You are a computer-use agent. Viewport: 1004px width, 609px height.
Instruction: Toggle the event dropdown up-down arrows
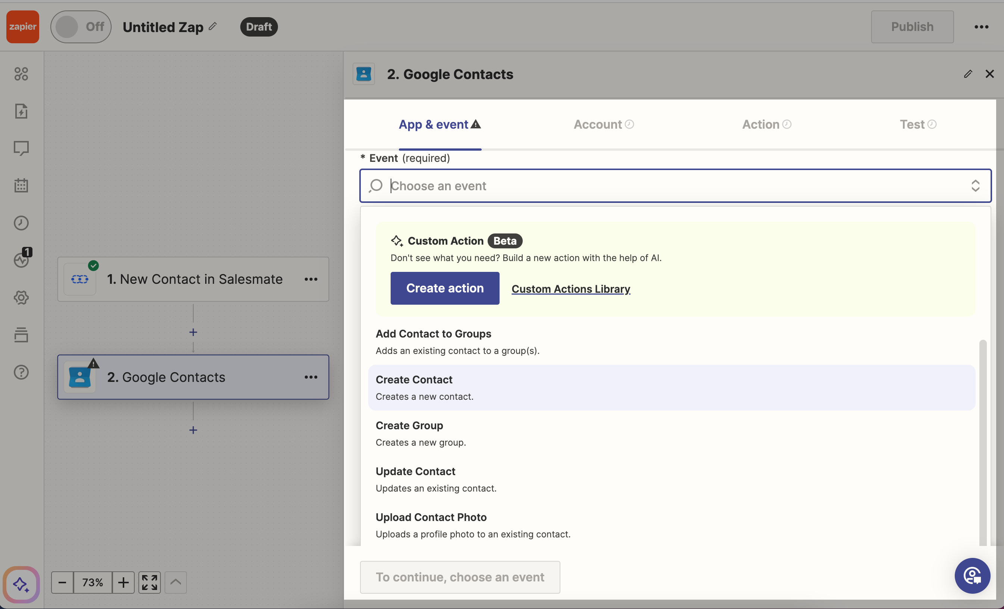coord(975,186)
